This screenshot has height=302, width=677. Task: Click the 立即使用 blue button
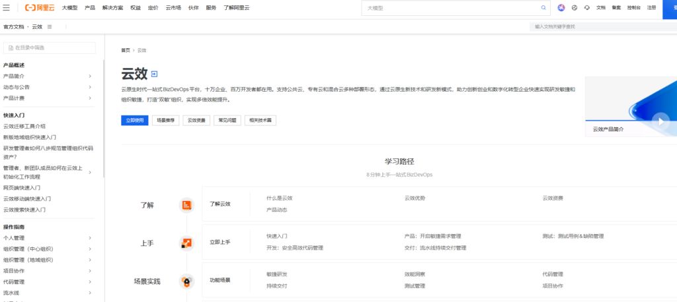pyautogui.click(x=135, y=121)
